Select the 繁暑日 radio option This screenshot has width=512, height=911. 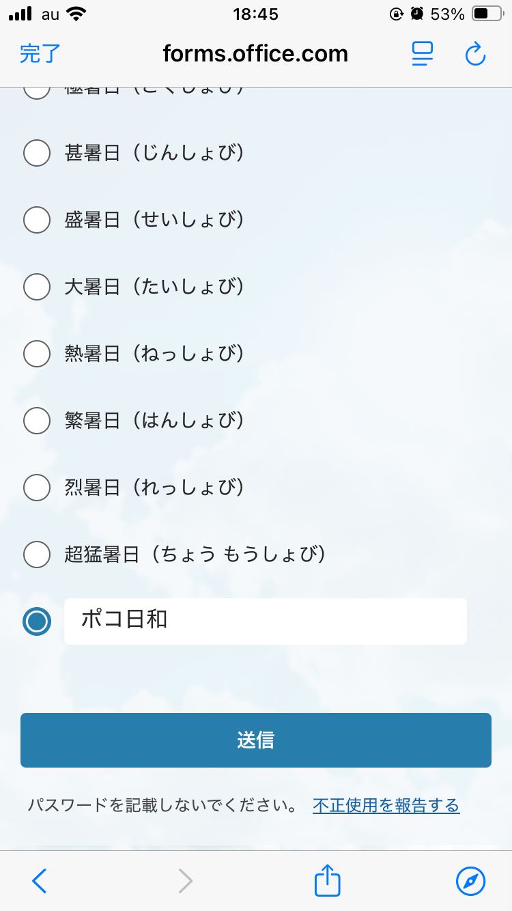tap(37, 421)
